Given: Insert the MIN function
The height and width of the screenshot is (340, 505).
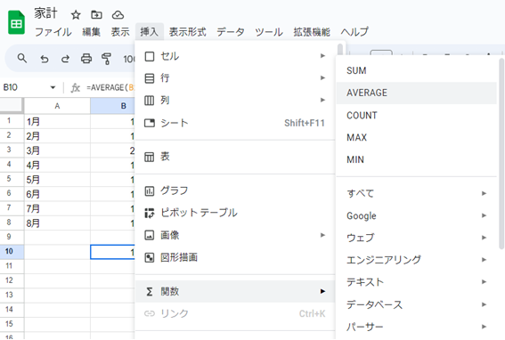Looking at the screenshot, I should tap(417, 159).
